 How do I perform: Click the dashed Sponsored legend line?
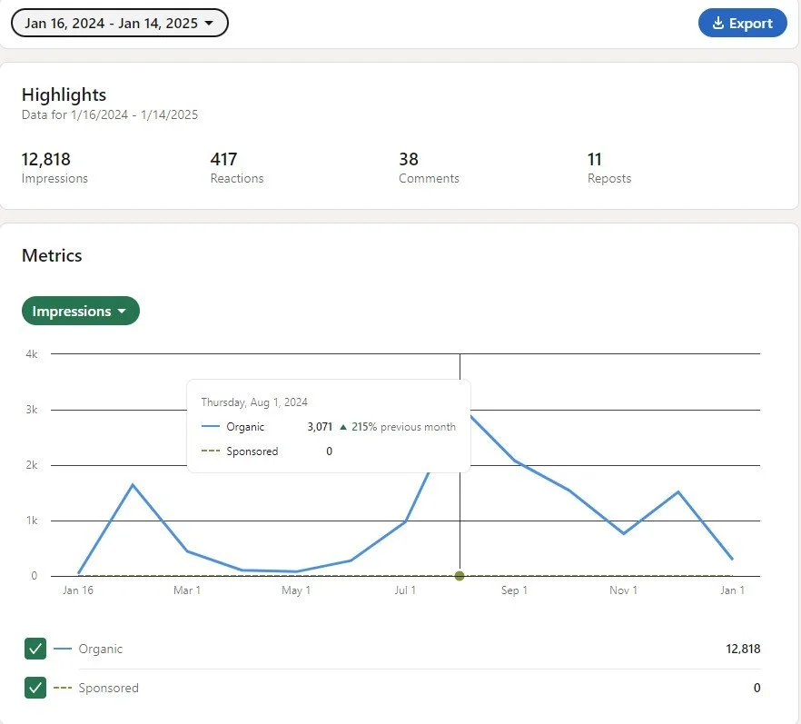(63, 688)
